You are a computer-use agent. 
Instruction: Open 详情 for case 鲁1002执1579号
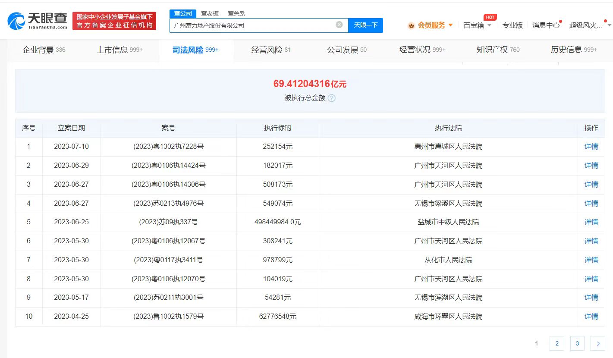click(x=591, y=317)
